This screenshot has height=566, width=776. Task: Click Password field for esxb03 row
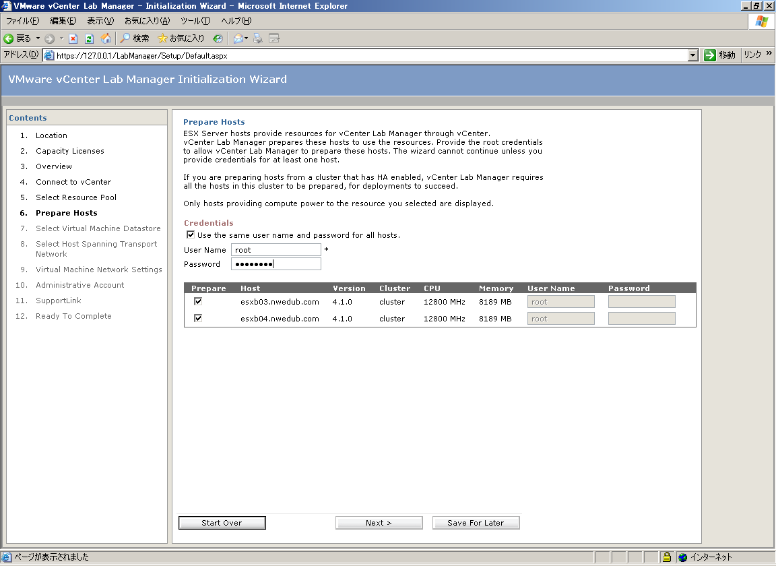[x=642, y=302]
